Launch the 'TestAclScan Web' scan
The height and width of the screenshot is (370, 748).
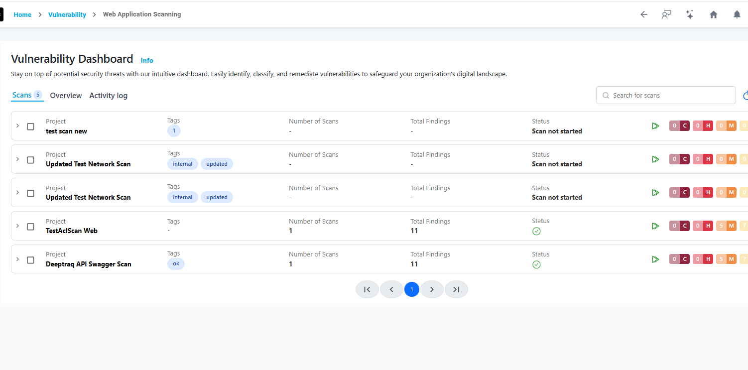pos(655,226)
